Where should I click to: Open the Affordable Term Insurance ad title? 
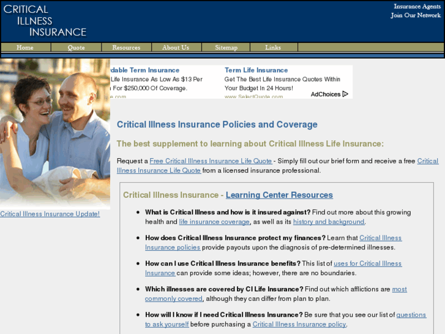pyautogui.click(x=144, y=70)
